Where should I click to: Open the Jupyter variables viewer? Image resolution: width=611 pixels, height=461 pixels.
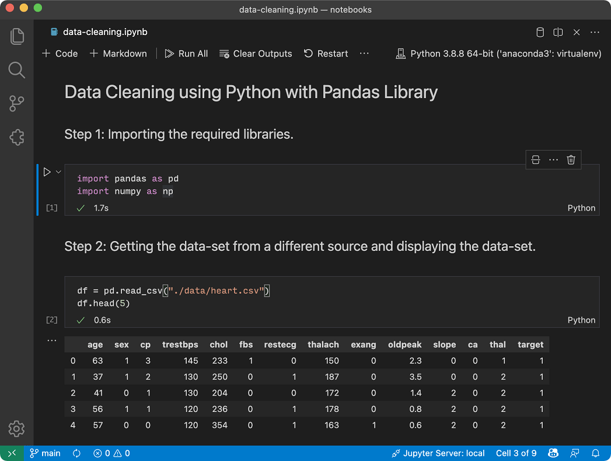(540, 33)
